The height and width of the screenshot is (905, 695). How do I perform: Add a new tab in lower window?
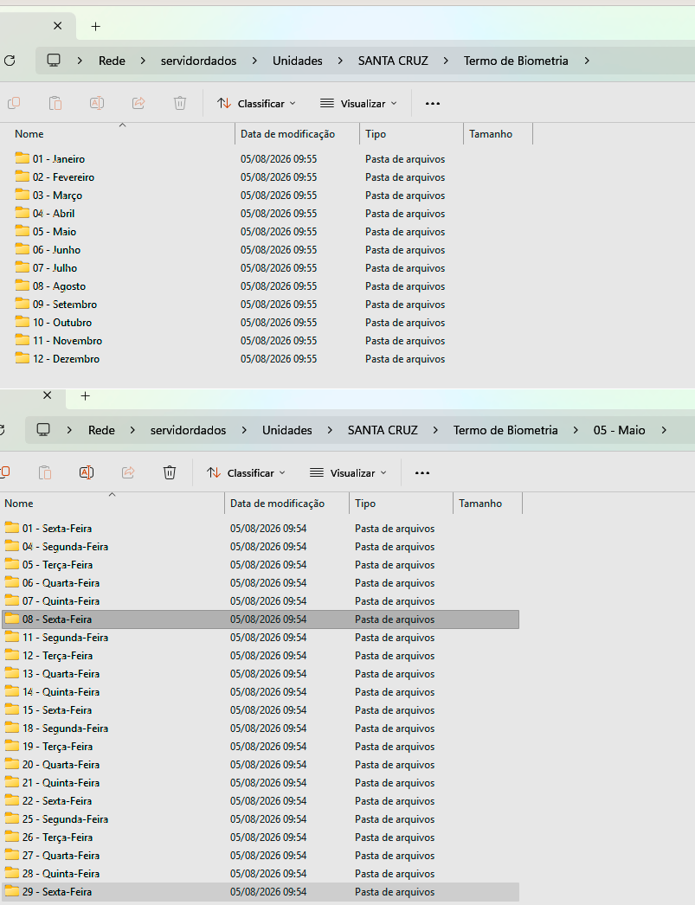86,396
